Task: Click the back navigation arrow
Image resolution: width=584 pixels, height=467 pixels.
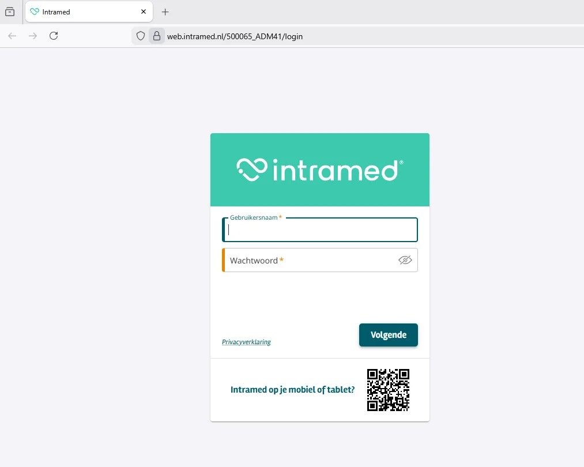Action: click(x=12, y=36)
